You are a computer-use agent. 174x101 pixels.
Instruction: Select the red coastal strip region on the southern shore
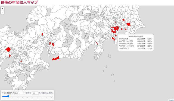coord(56,58)
